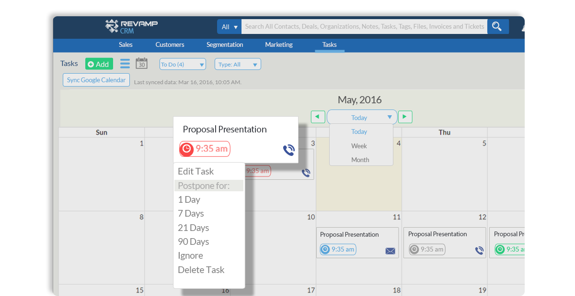Open the Marketing tab
The height and width of the screenshot is (296, 575).
pyautogui.click(x=279, y=44)
